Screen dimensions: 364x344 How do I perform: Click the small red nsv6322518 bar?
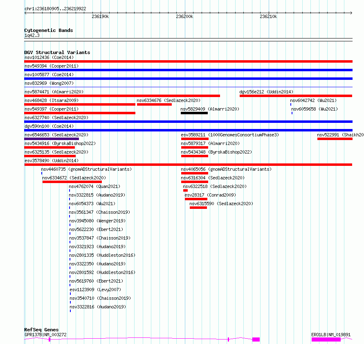click(x=185, y=190)
